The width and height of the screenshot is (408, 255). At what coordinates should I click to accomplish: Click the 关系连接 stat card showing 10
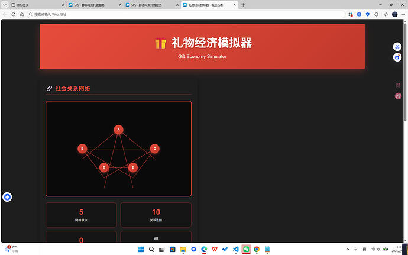(x=156, y=214)
